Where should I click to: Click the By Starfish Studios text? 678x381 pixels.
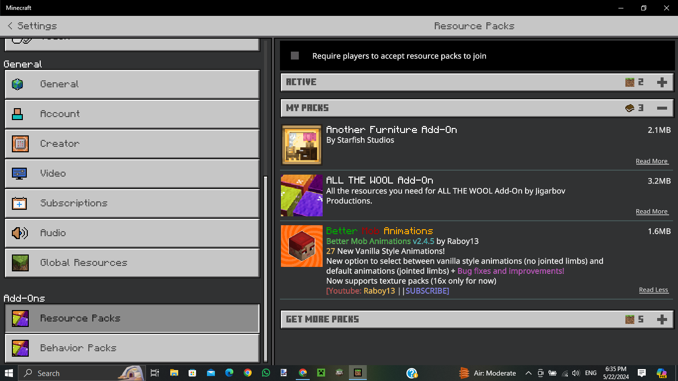360,140
